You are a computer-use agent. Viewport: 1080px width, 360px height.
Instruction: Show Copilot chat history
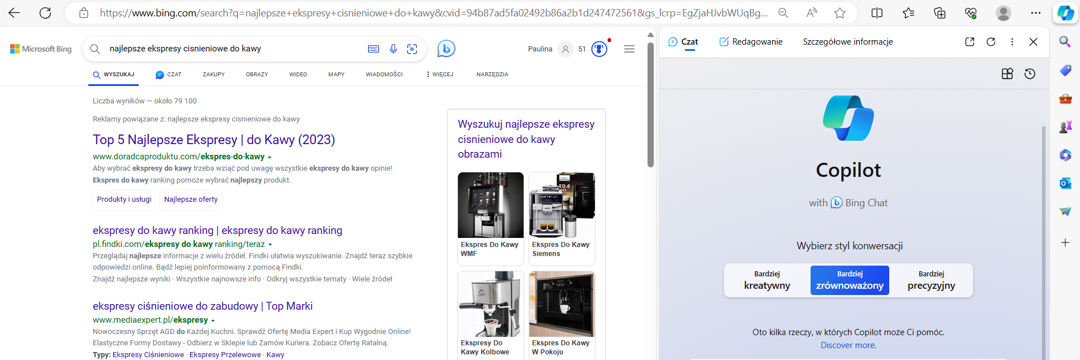point(1030,73)
